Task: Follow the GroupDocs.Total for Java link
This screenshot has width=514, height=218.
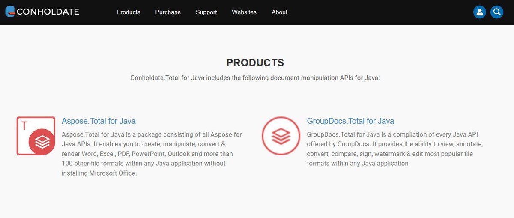Action: 350,121
